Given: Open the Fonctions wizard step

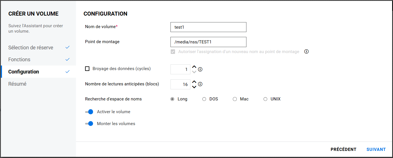Looking at the screenshot, I should pyautogui.click(x=19, y=60).
